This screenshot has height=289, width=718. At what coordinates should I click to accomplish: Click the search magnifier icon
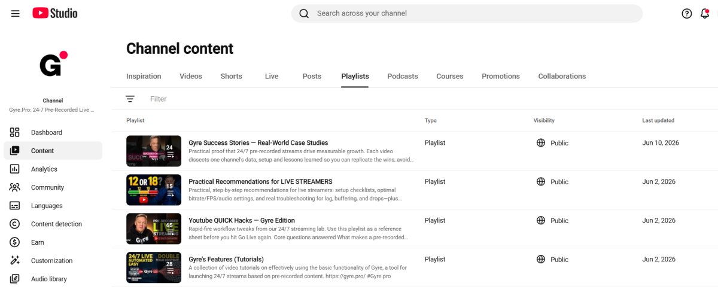point(304,14)
